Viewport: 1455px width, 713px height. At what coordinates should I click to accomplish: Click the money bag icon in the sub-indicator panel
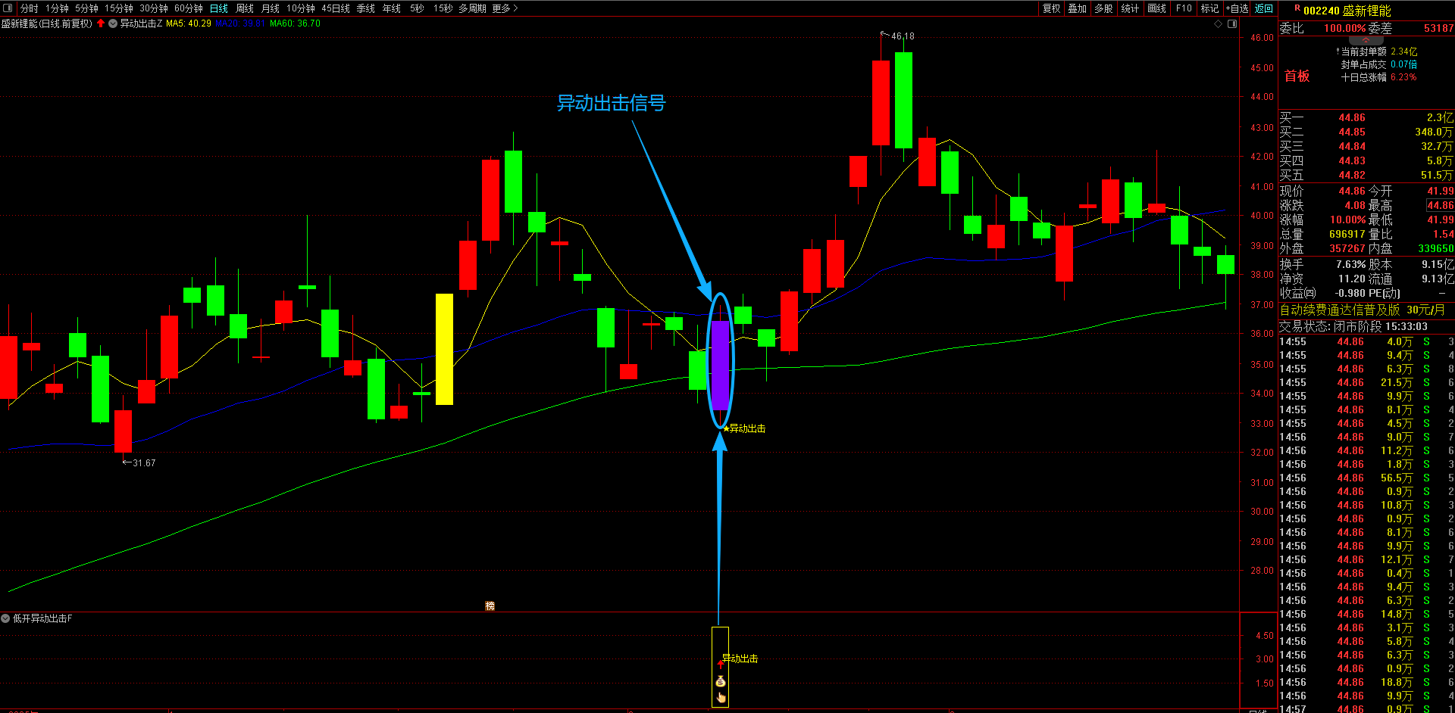720,682
